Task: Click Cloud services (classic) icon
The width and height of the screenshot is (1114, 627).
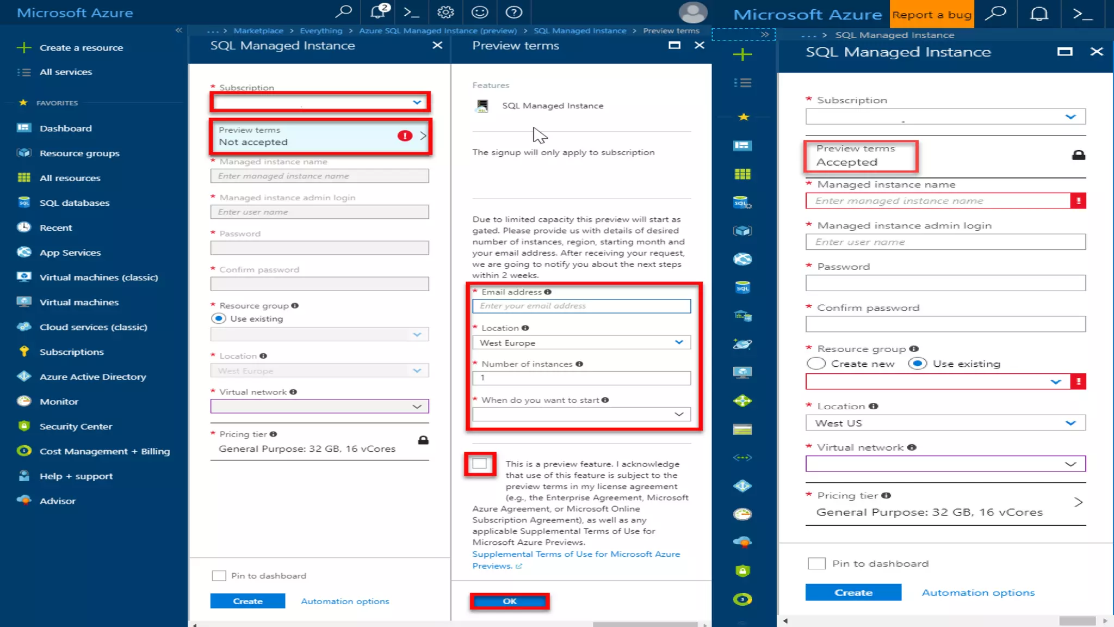Action: (24, 327)
